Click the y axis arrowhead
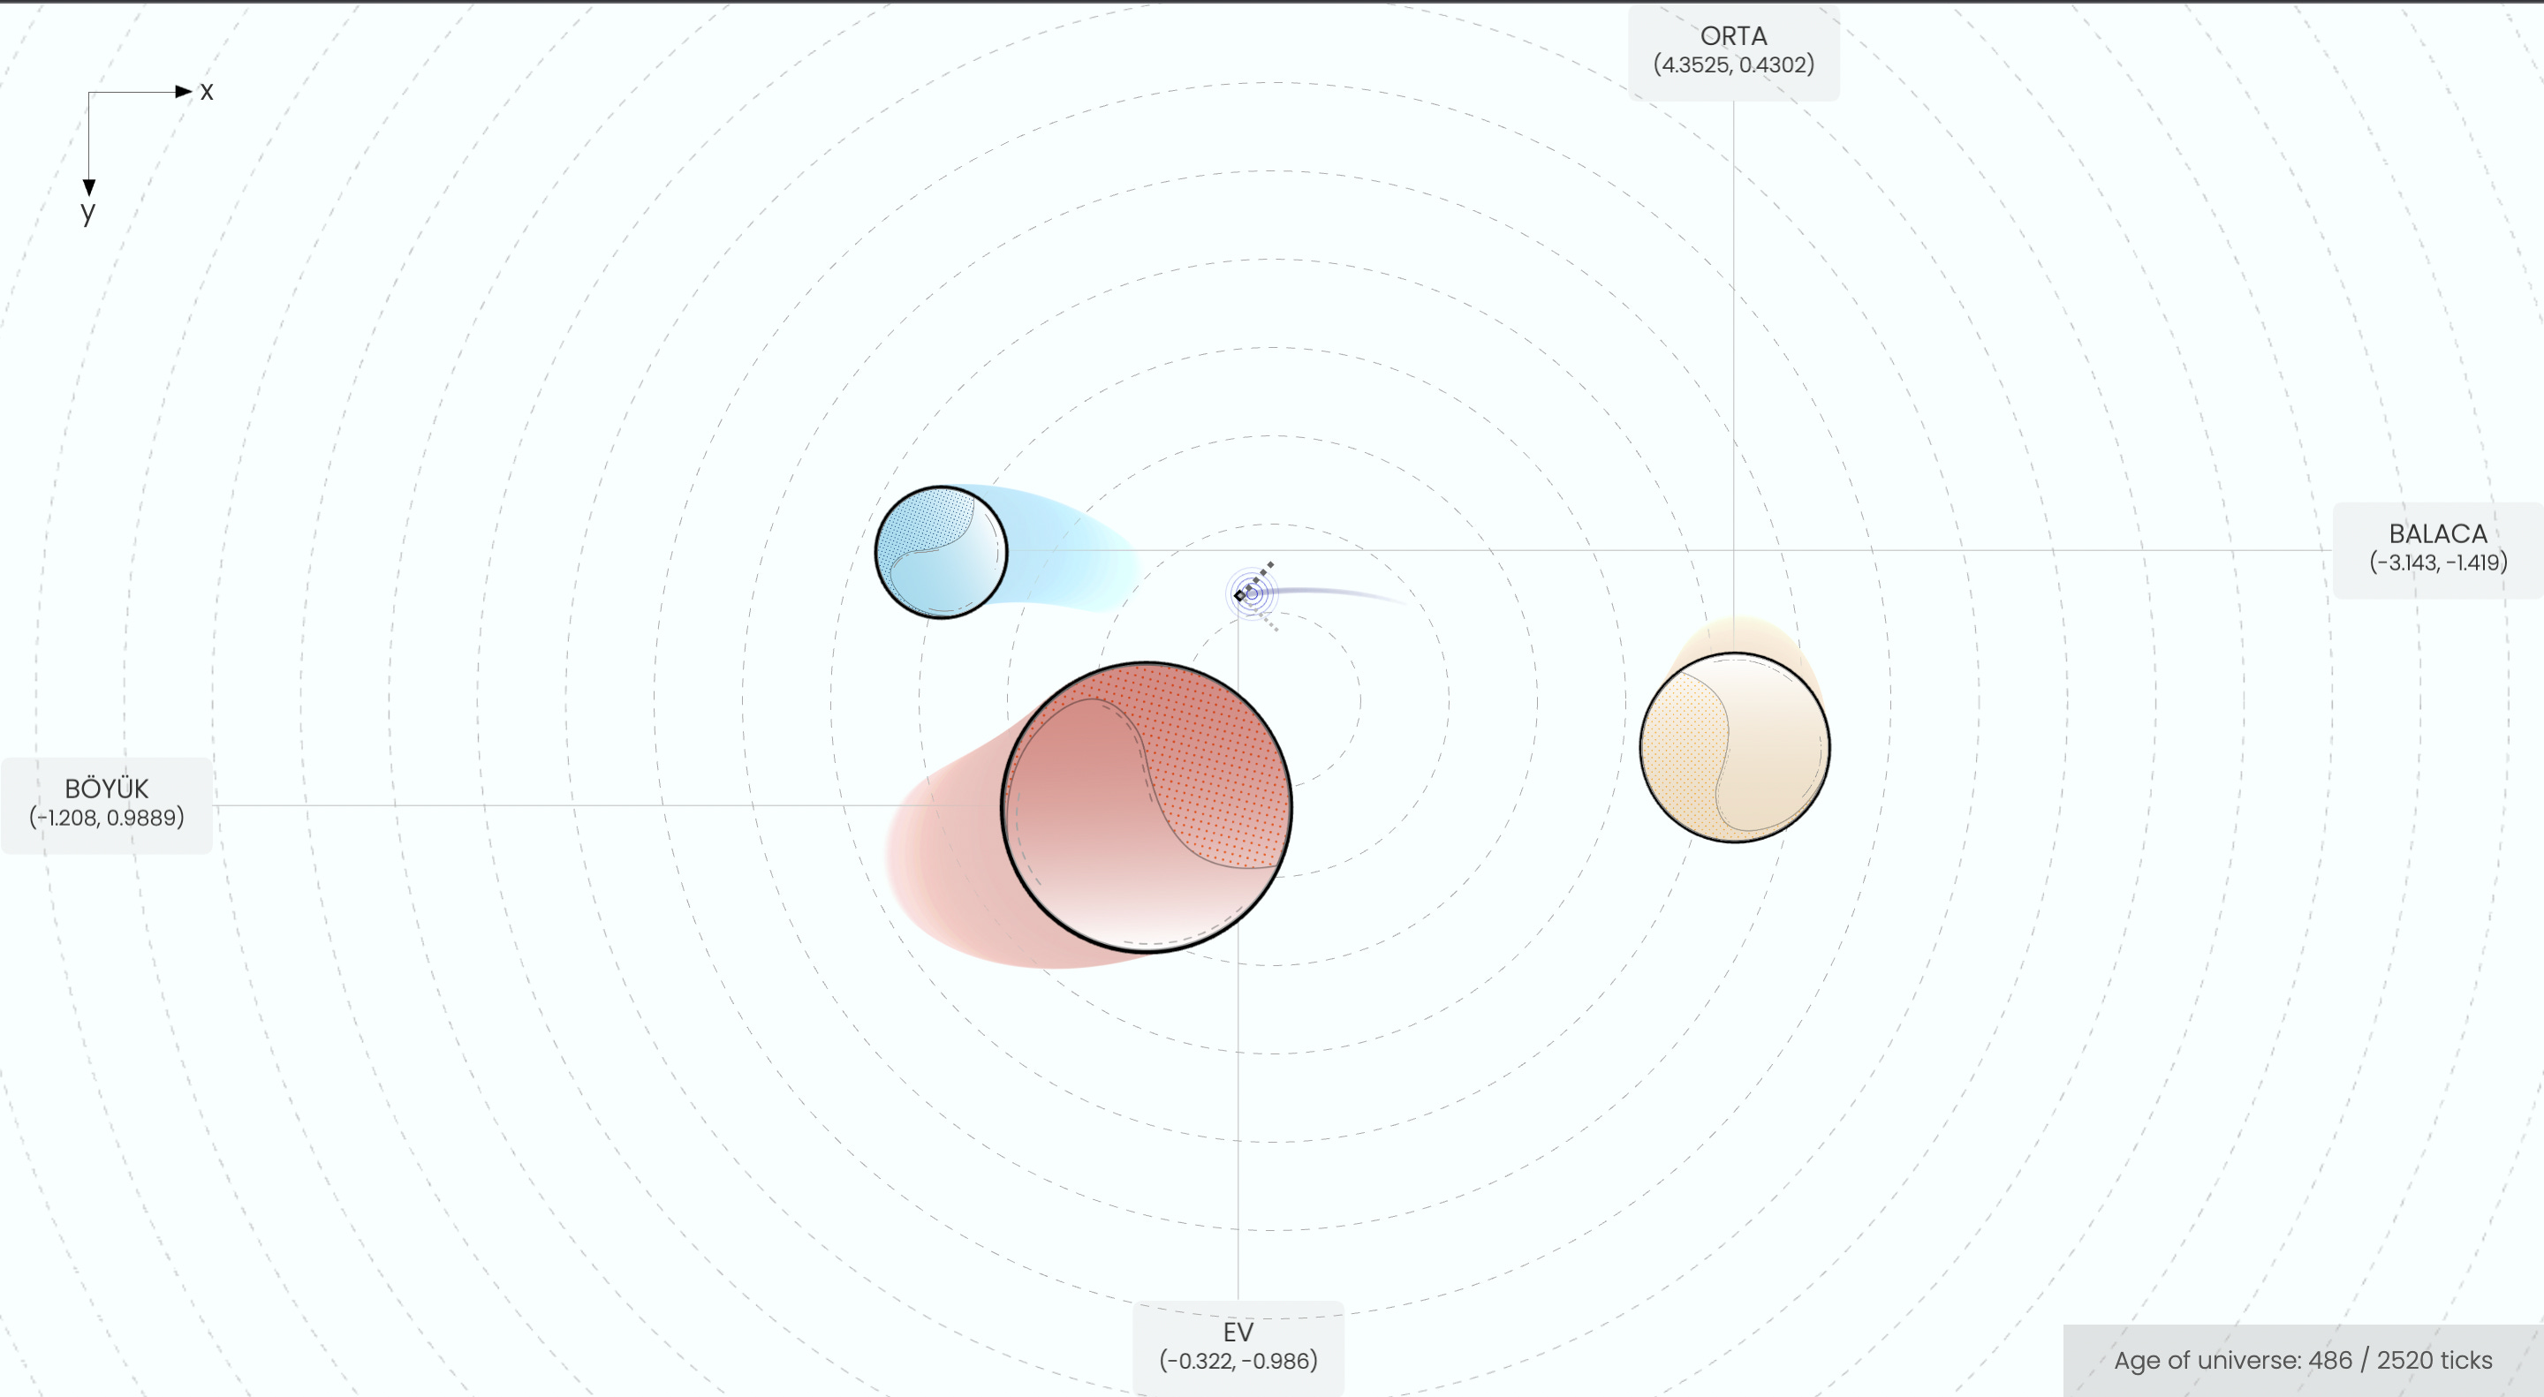 pyautogui.click(x=89, y=186)
